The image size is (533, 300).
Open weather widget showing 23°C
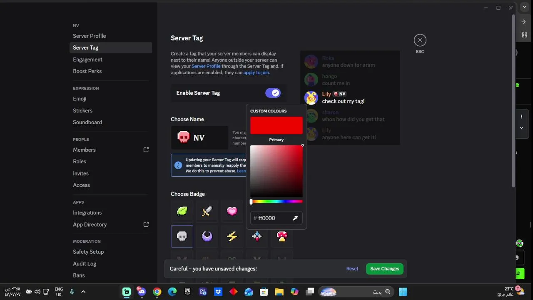[x=511, y=292]
